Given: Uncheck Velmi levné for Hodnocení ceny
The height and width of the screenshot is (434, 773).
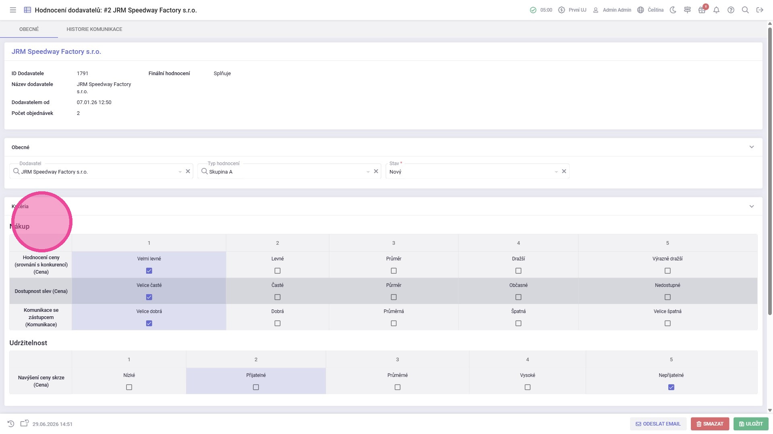Looking at the screenshot, I should (149, 271).
